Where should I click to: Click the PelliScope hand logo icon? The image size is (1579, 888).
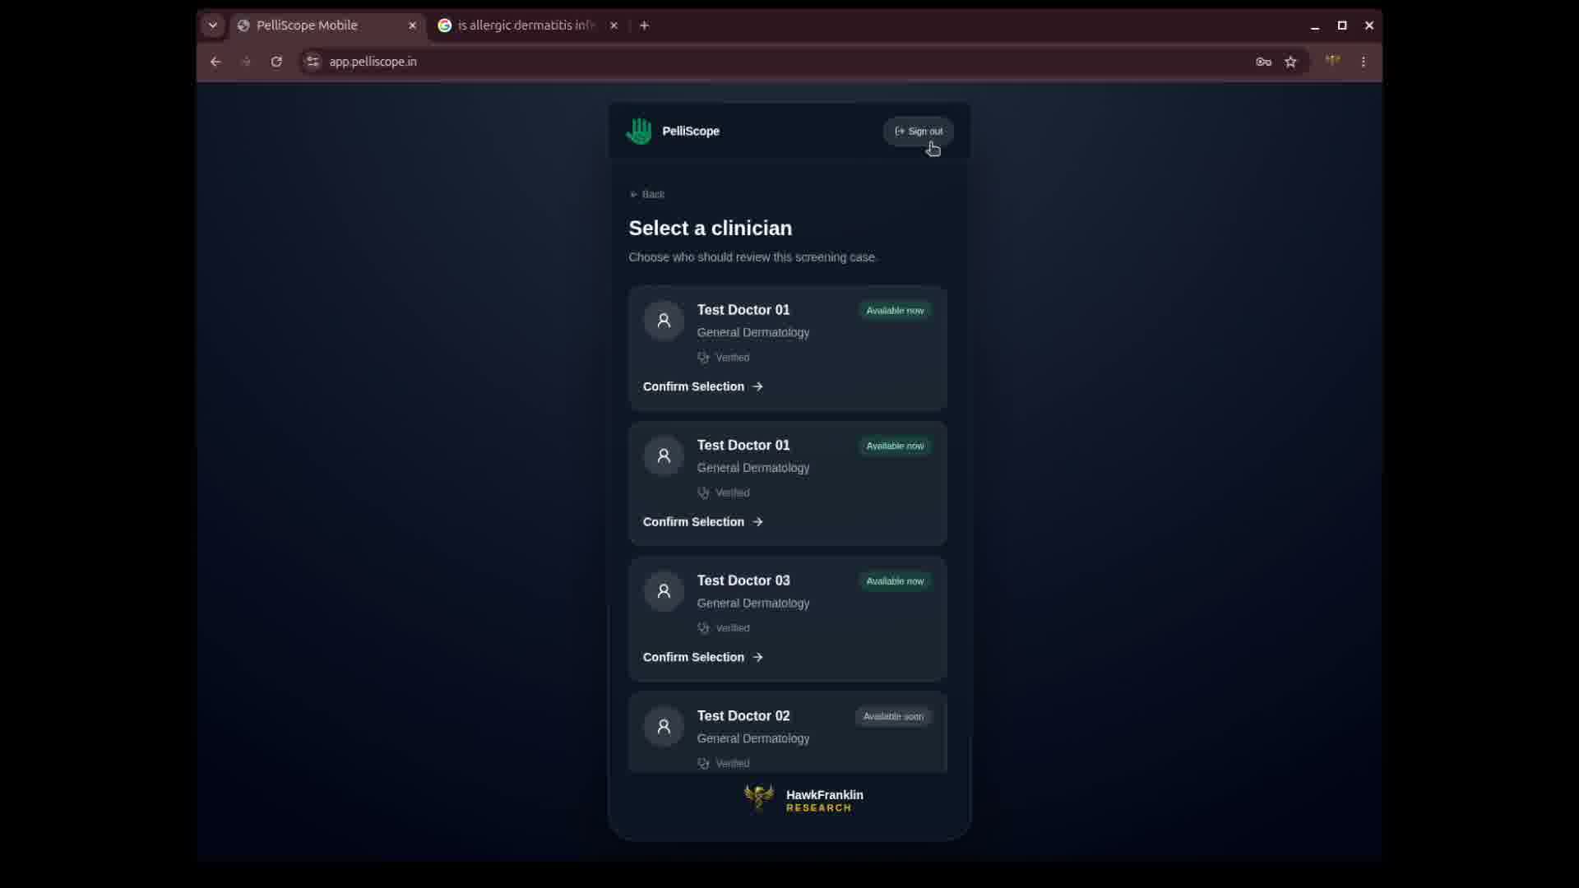(x=639, y=131)
